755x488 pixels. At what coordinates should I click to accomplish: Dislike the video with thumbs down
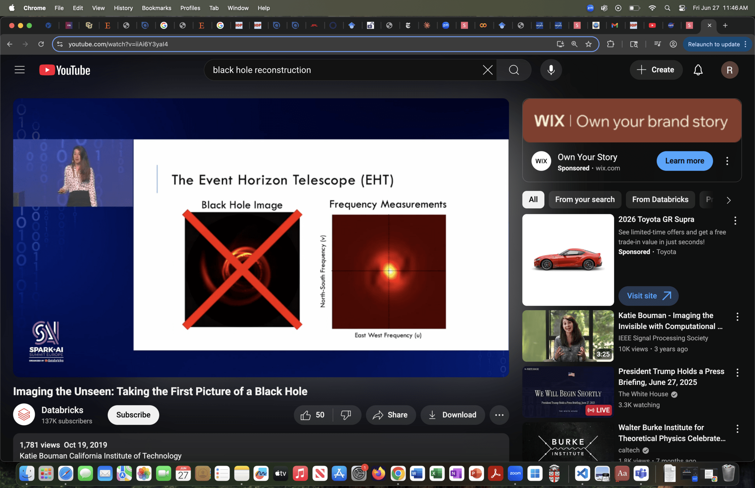point(346,415)
